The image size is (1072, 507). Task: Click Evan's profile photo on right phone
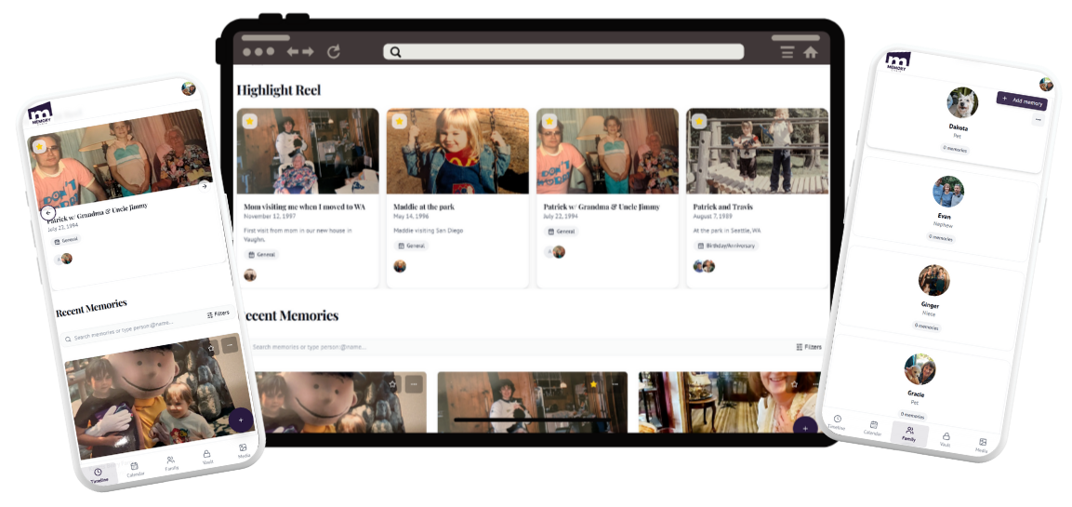pyautogui.click(x=948, y=192)
